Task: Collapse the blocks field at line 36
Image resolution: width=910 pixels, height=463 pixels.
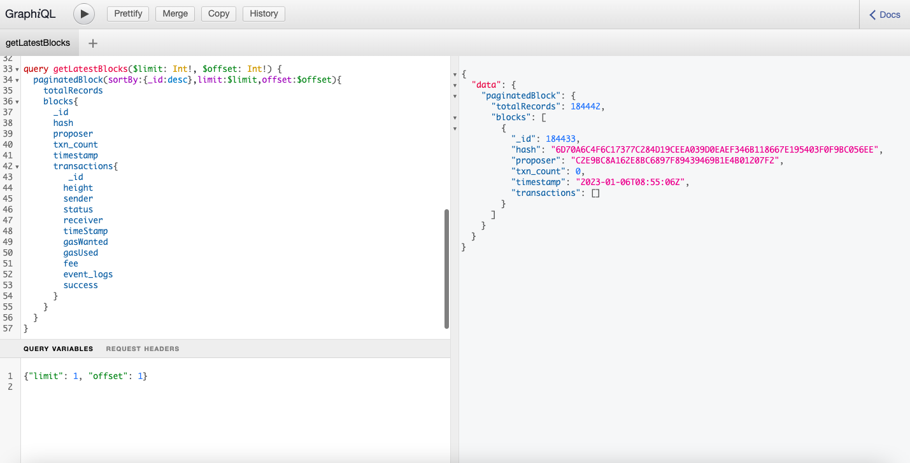Action: [x=17, y=102]
